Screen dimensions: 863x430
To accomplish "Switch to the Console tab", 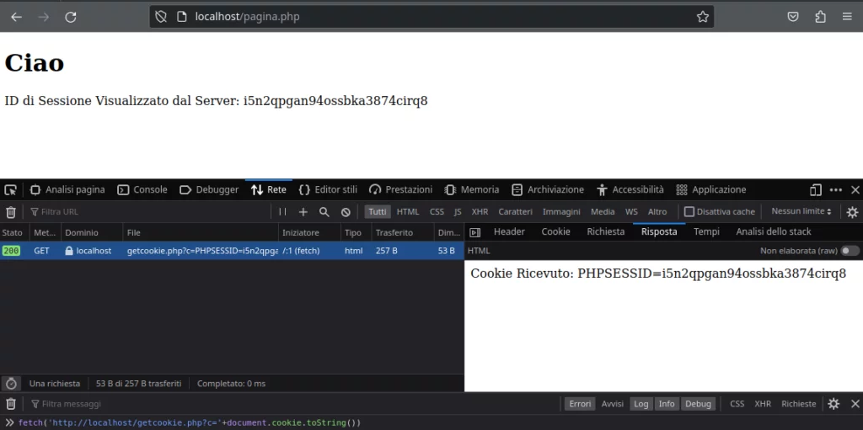I will point(142,190).
